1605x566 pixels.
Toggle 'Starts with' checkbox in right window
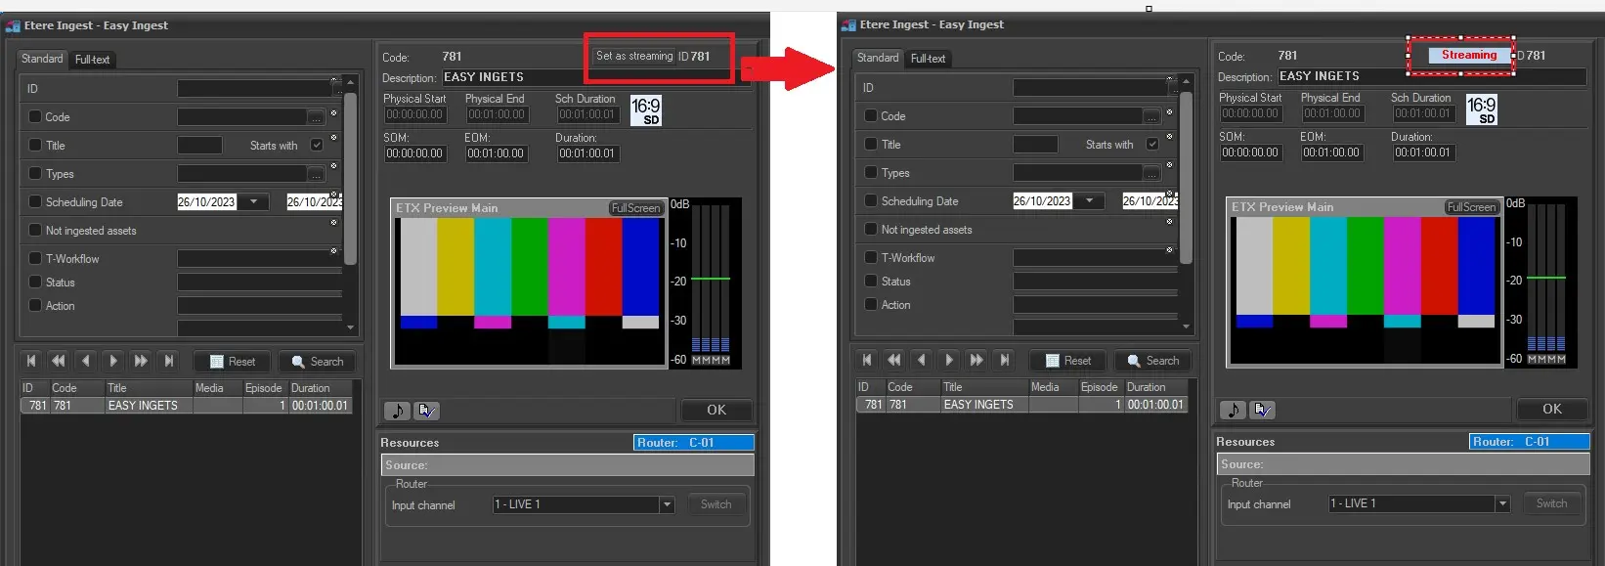1152,145
